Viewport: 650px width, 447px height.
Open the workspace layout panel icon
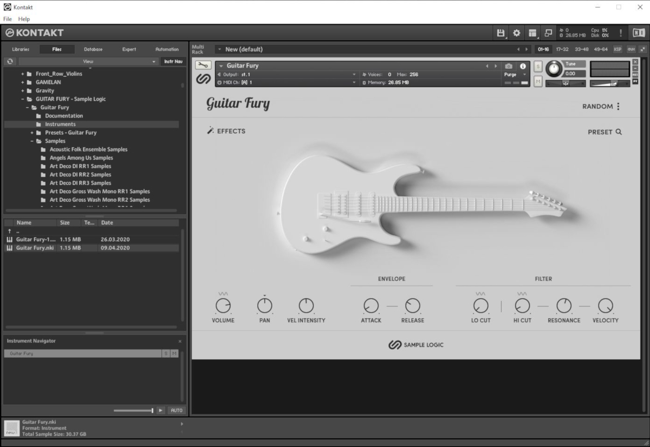[x=532, y=33]
